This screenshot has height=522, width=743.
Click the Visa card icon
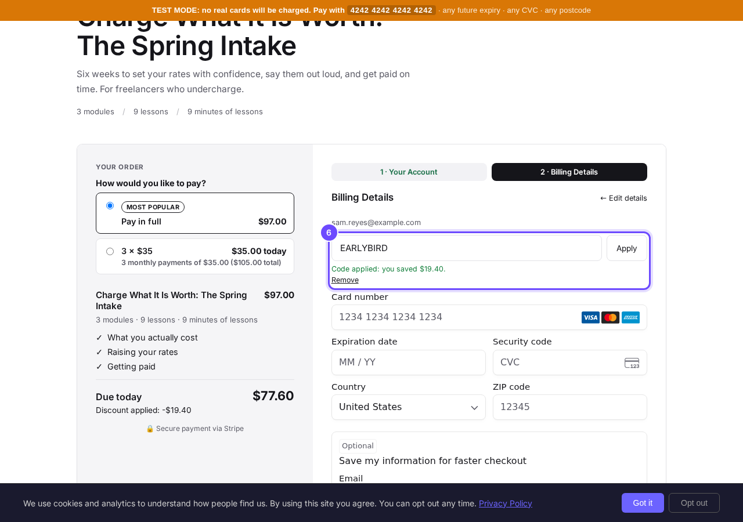(590, 317)
